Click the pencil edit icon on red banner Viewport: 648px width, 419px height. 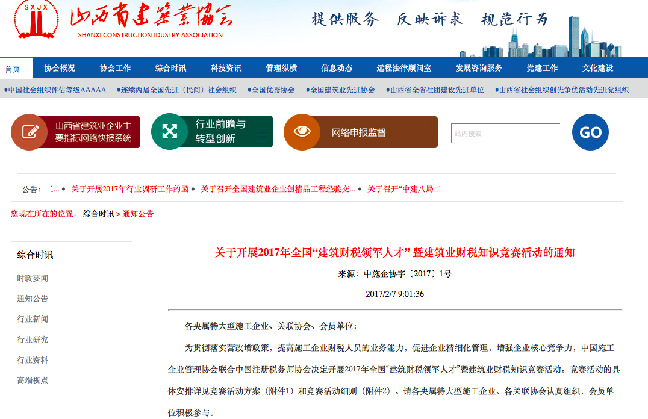(x=29, y=132)
